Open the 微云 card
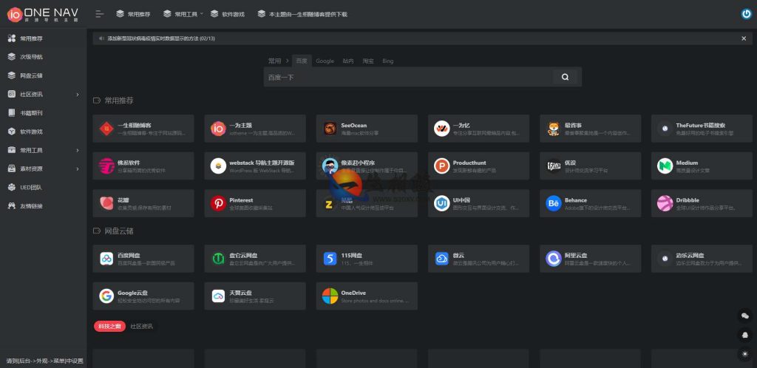 (478, 259)
